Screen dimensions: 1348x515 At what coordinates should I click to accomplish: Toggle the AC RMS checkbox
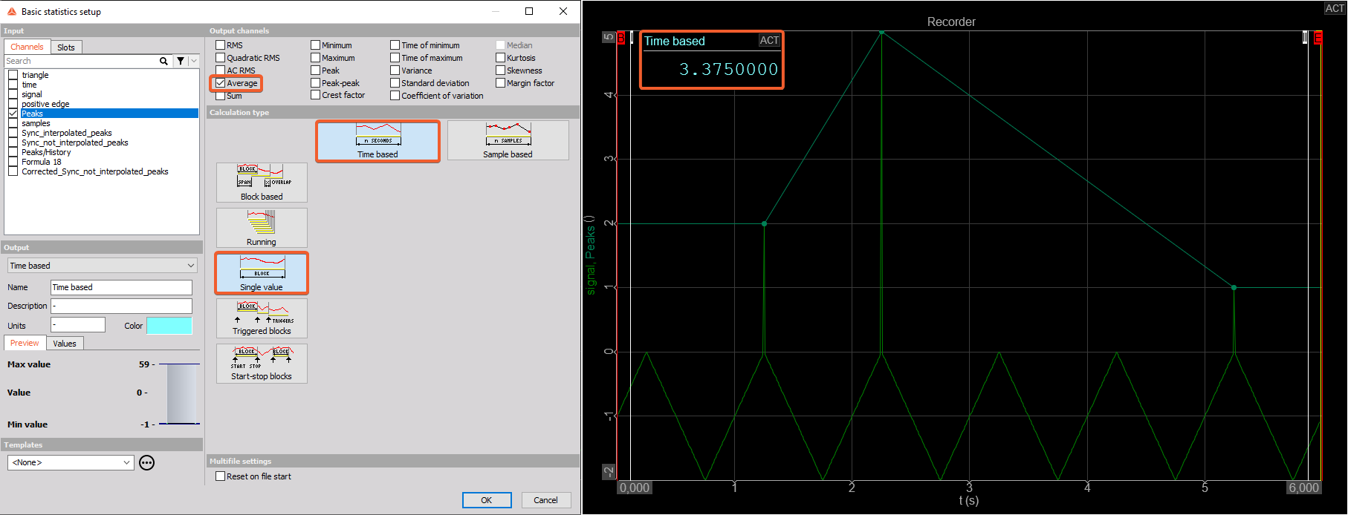tap(221, 70)
